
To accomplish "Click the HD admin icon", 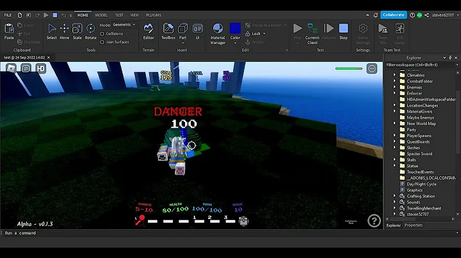I will 40,68.
